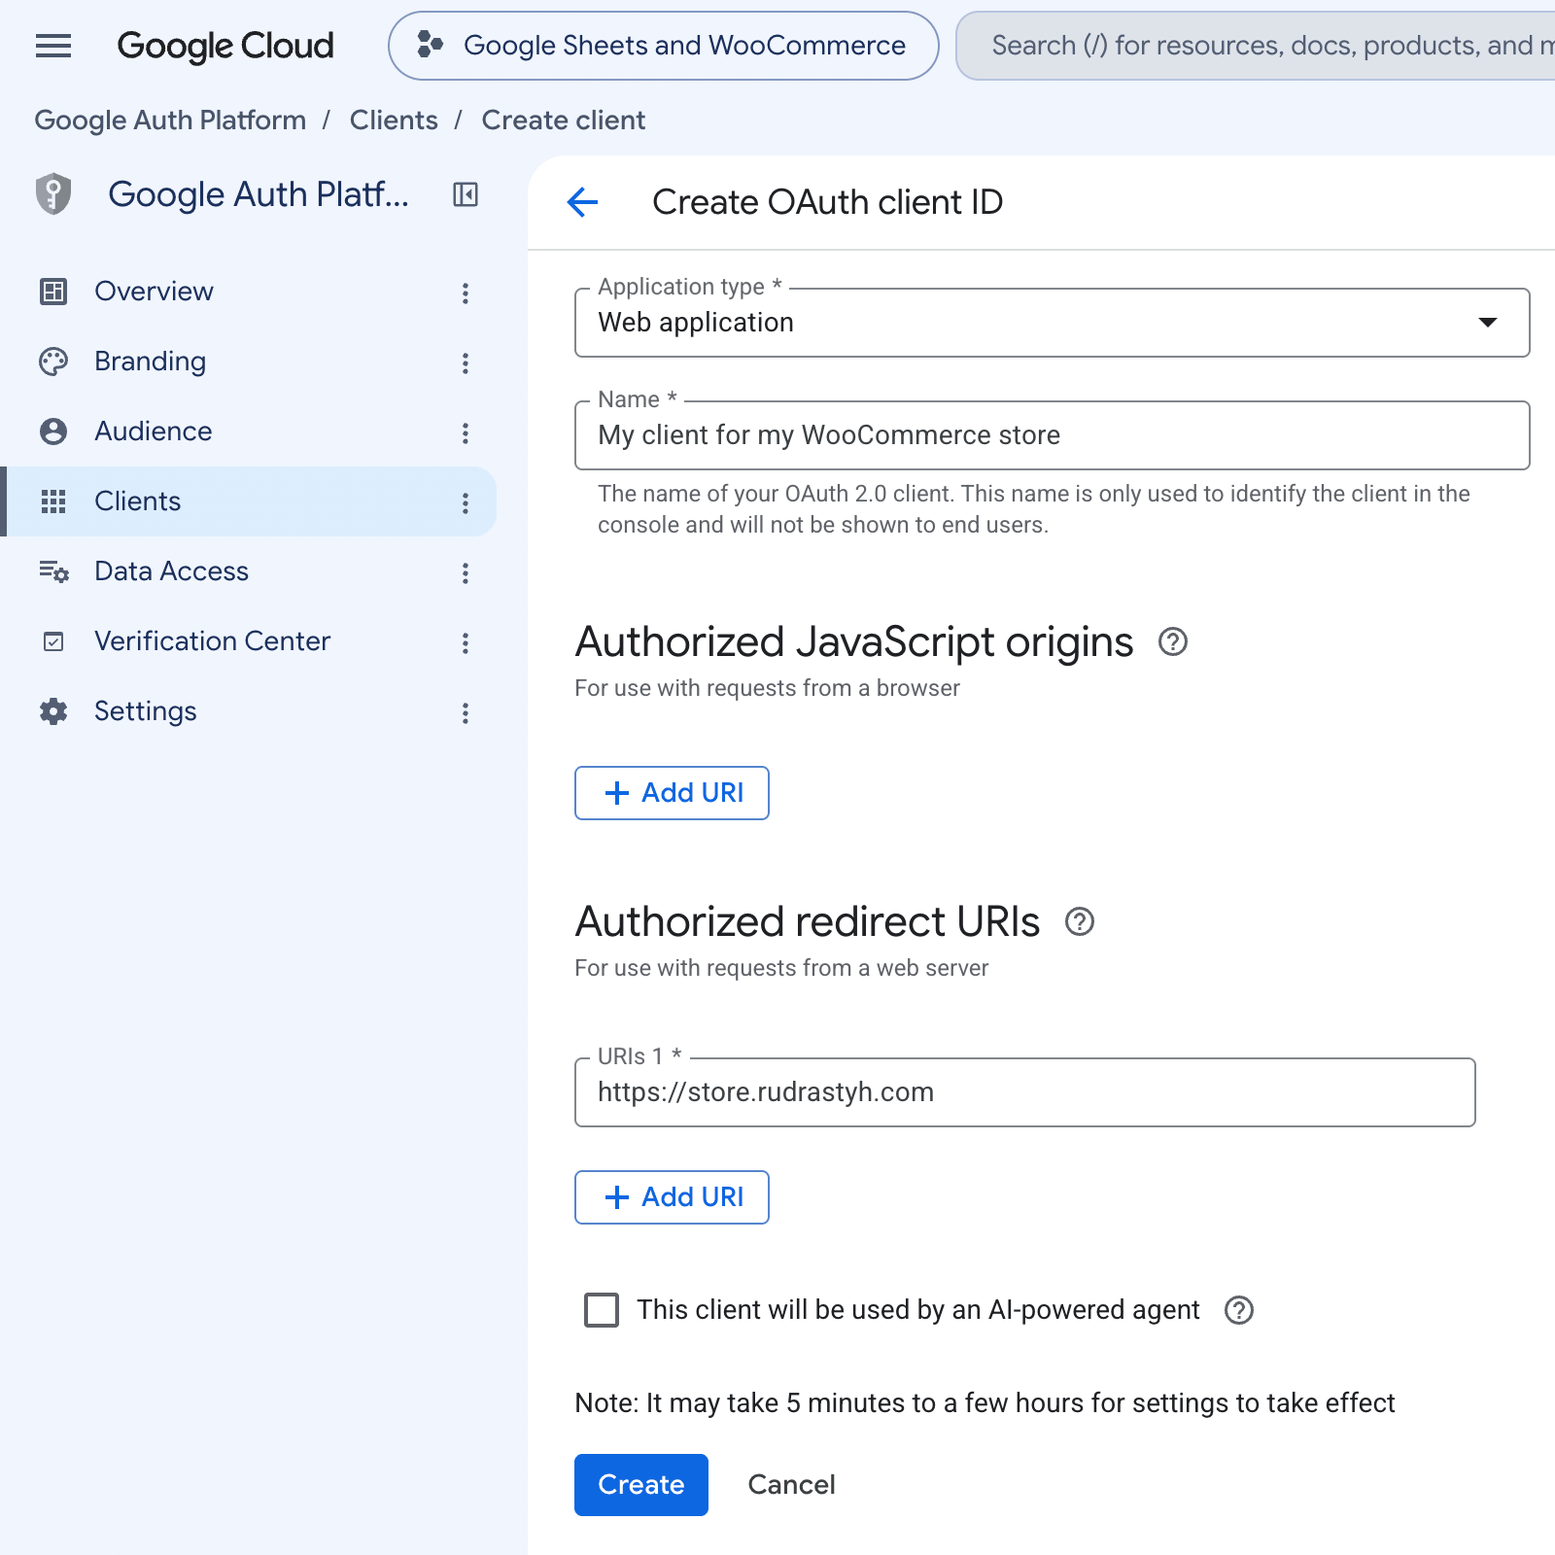Screen dimensions: 1555x1555
Task: Open help for AI-powered agent option
Action: [1239, 1310]
